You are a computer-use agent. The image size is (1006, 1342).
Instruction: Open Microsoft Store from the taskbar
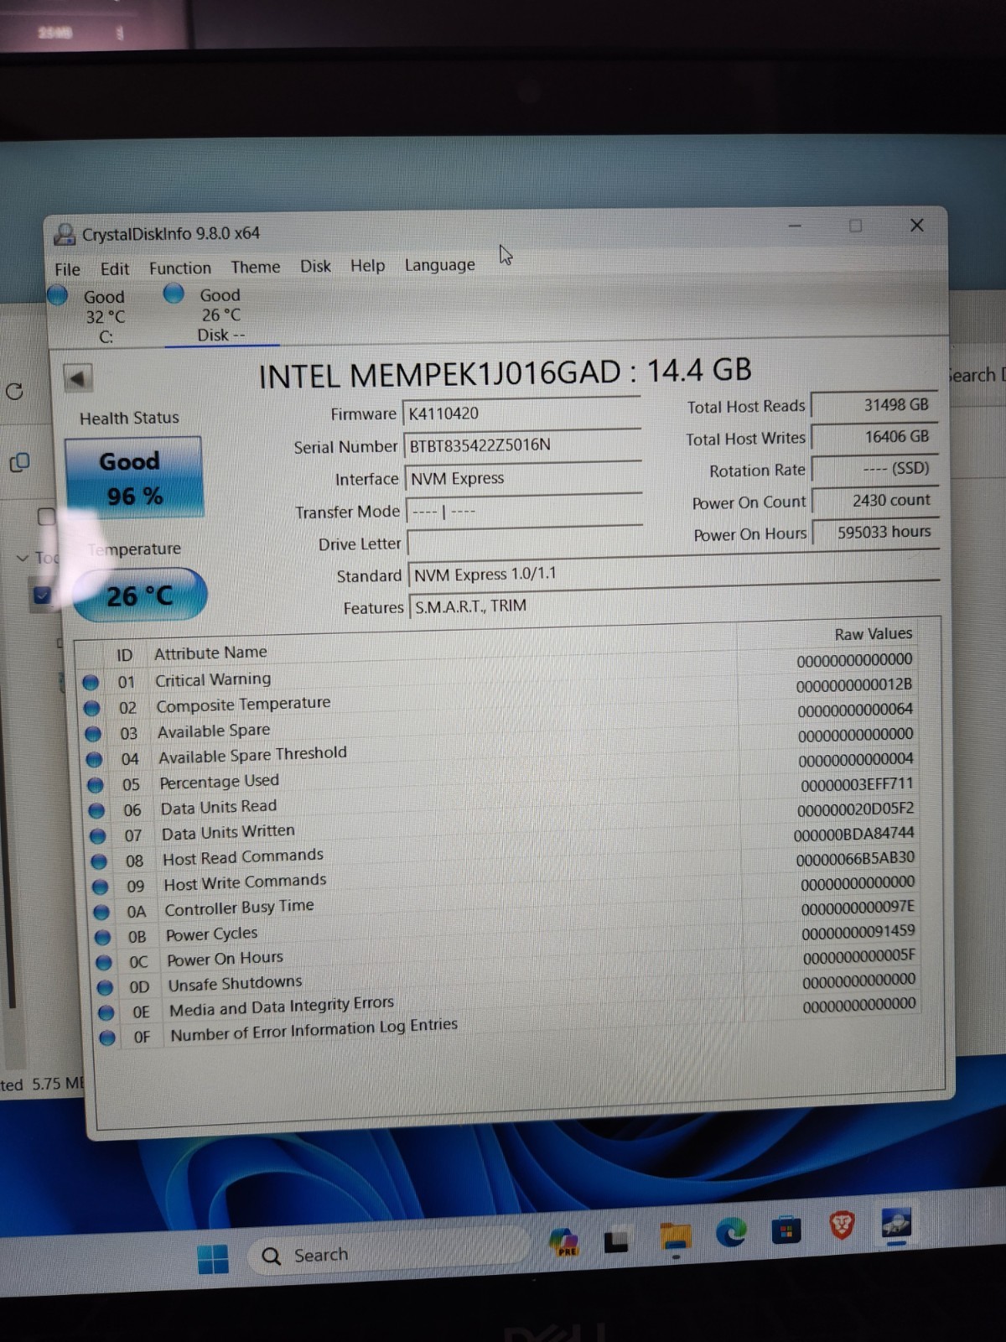click(x=786, y=1230)
